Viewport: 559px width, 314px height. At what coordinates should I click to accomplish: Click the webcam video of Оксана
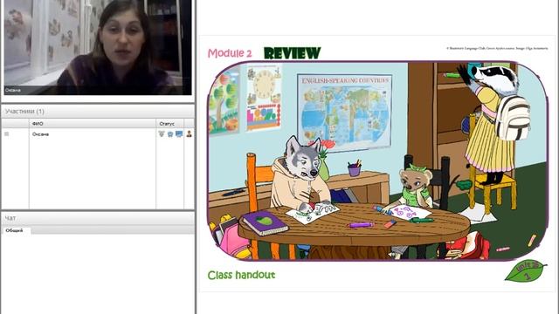(98, 47)
